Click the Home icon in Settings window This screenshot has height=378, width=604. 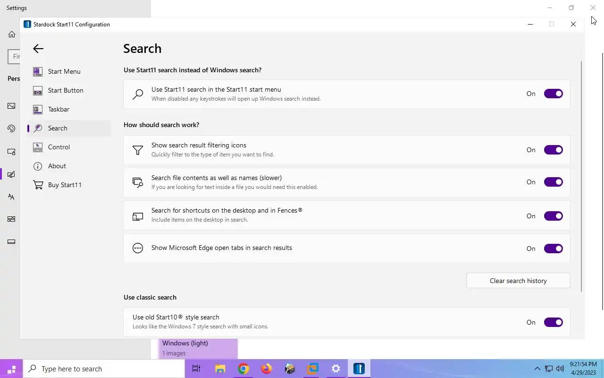tap(12, 34)
